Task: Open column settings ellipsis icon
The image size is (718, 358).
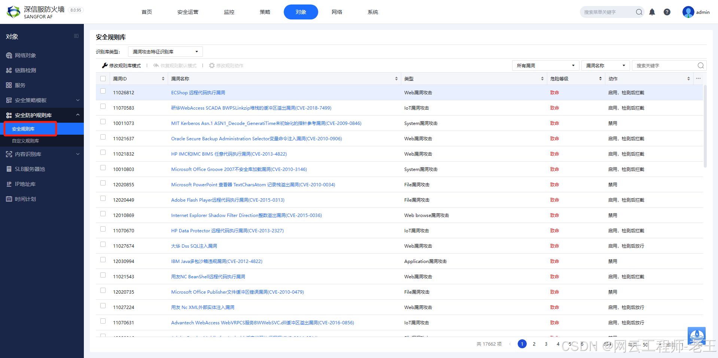Action: tap(698, 79)
